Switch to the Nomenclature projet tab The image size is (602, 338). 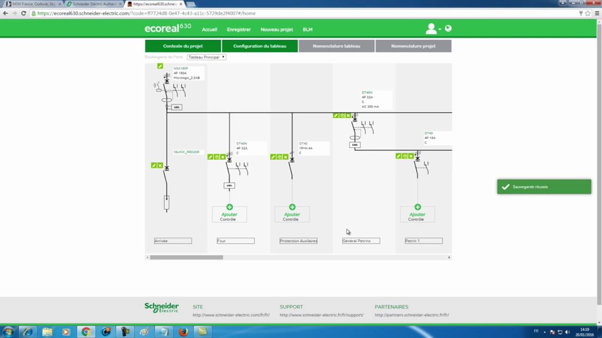[x=413, y=46]
